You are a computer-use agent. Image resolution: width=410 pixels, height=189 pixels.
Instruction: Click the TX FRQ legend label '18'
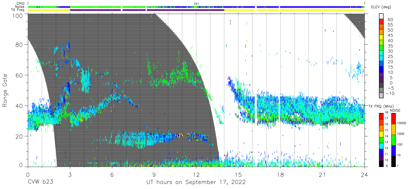(x=387, y=113)
